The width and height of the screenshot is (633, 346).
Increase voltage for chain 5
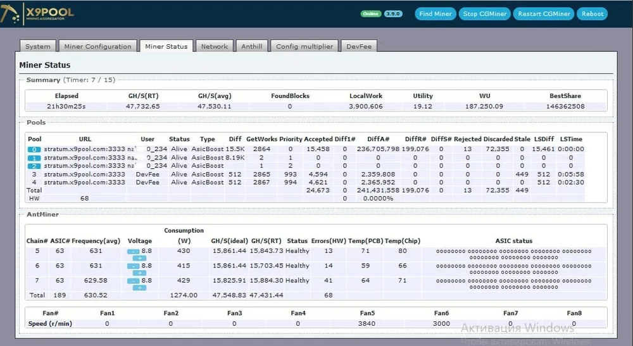tap(139, 258)
